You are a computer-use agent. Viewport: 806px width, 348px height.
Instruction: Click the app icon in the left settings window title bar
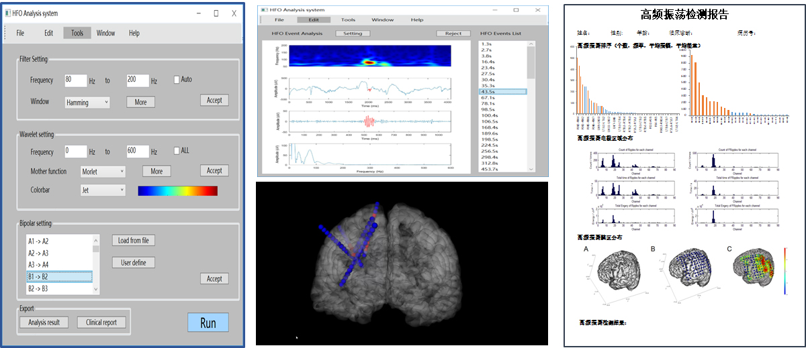tap(7, 13)
